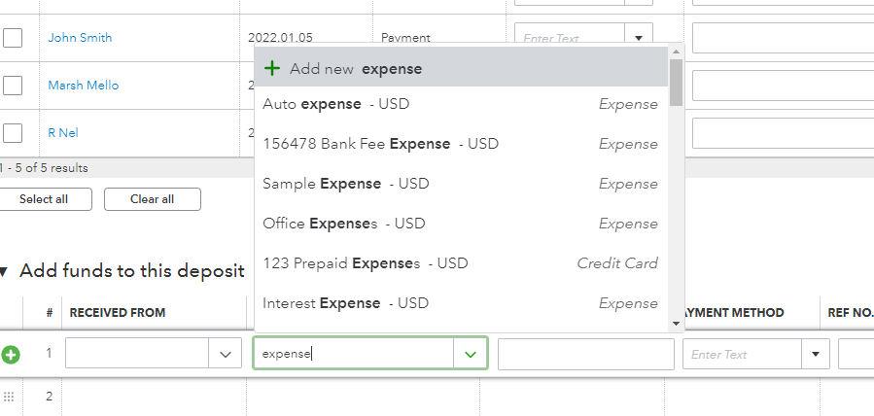The width and height of the screenshot is (874, 416).
Task: Open payment method dropdown in row 1
Action: click(x=816, y=354)
